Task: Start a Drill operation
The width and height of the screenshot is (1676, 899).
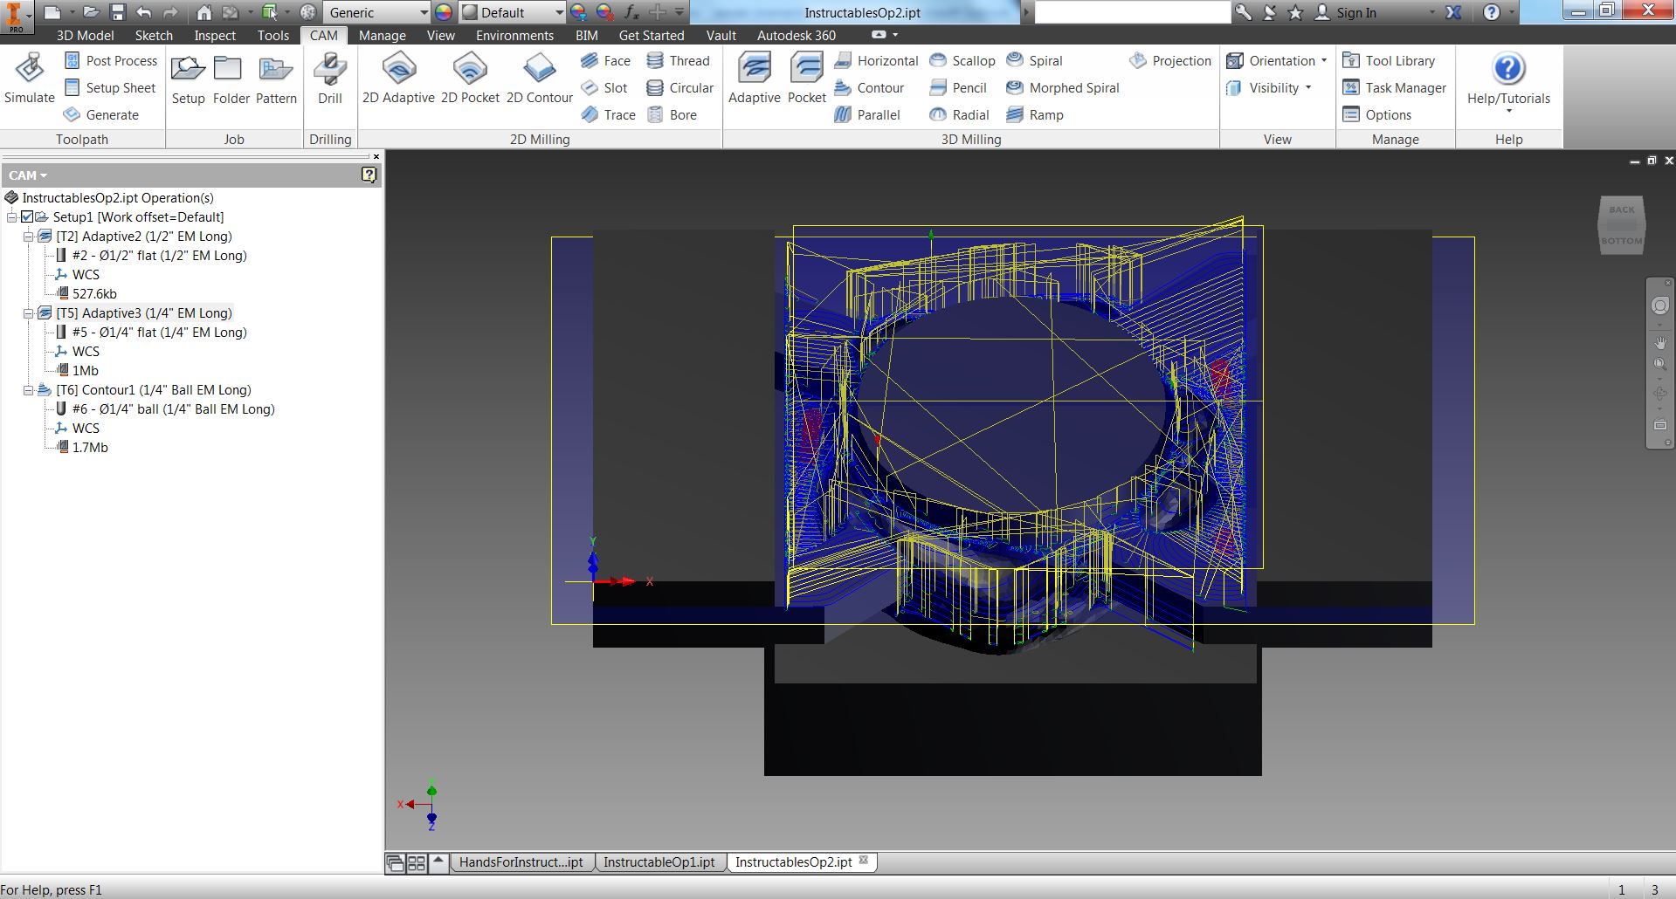Action: pyautogui.click(x=330, y=79)
